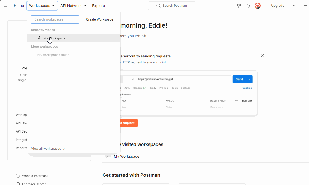
Task: Switch to the Settings request tab
Action: [186, 88]
